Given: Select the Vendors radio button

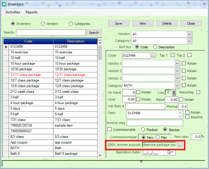Looking at the screenshot, I should tap(43, 24).
